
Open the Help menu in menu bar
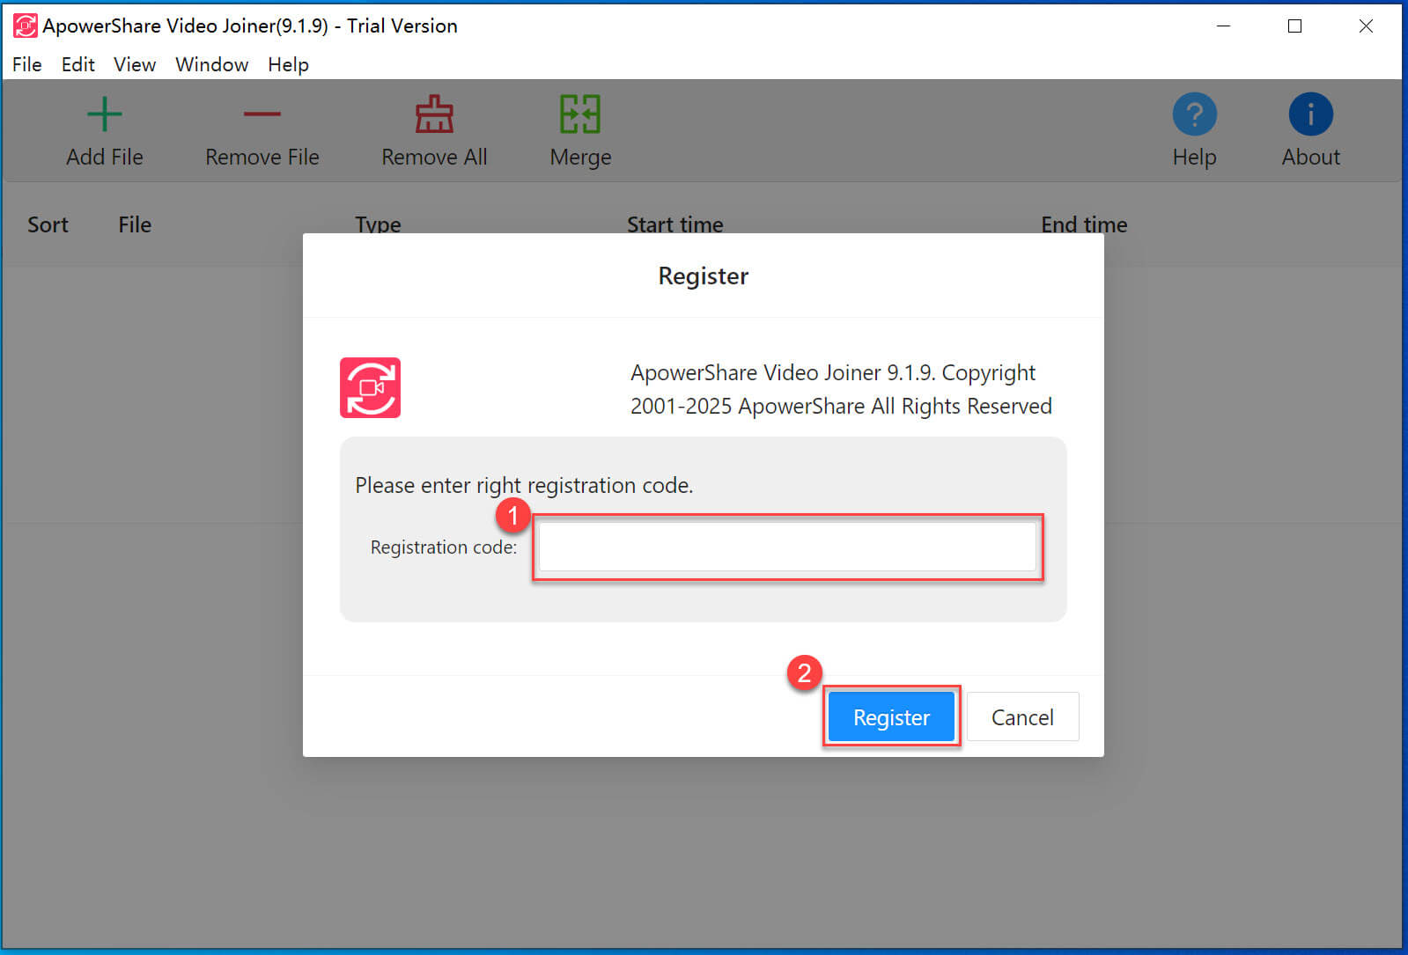click(288, 64)
